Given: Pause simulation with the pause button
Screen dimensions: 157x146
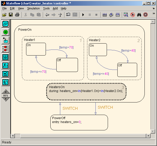Looking at the screenshot, I should [90, 15].
